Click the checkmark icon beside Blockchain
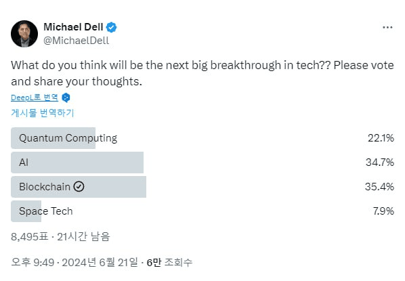Screen dimensions: 405x281 coord(79,186)
